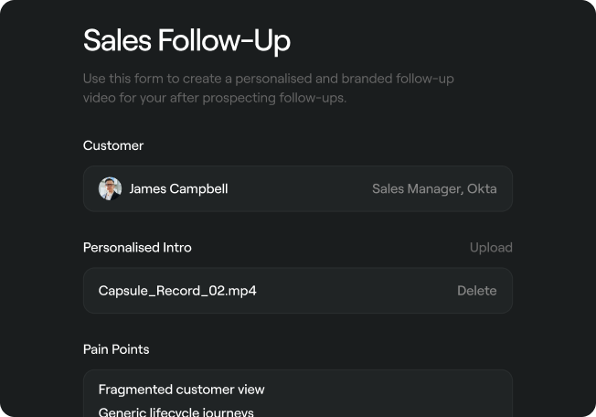Viewport: 596px width, 417px height.
Task: Click the blank space between customer name and role
Action: (300, 189)
